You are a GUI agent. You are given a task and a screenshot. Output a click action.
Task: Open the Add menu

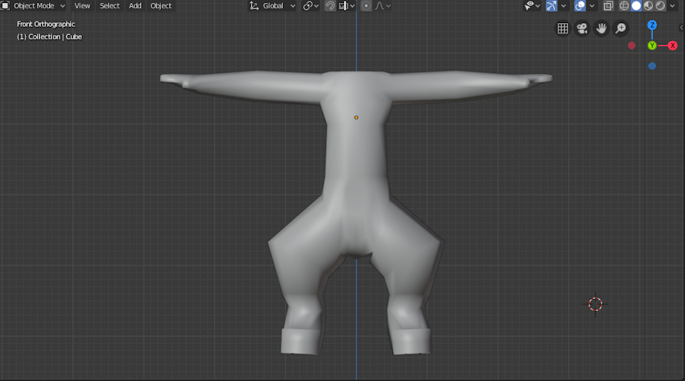[135, 6]
